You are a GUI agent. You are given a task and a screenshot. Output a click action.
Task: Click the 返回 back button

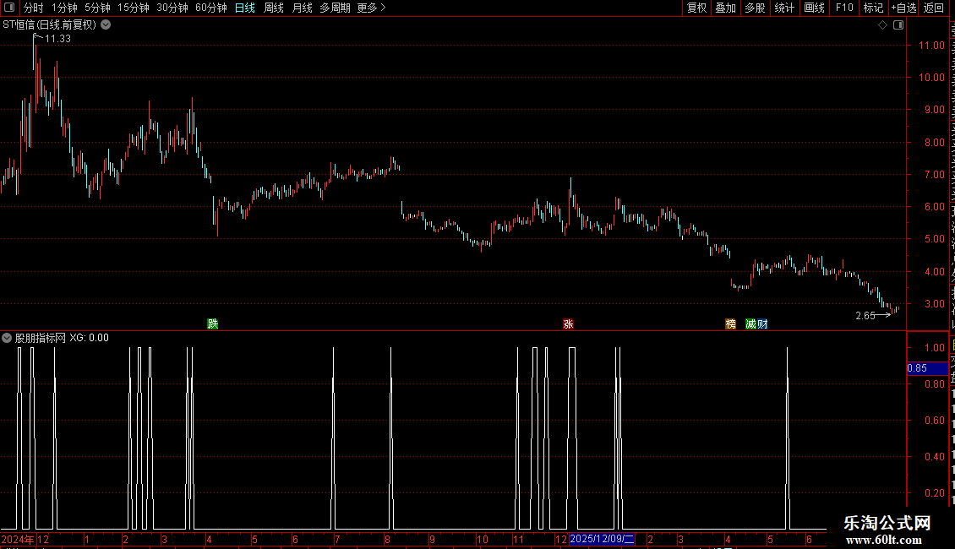pos(934,8)
